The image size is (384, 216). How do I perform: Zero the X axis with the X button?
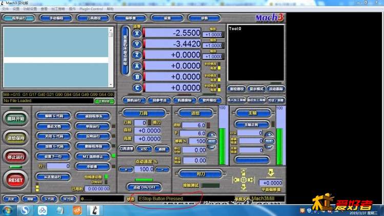tap(137, 33)
